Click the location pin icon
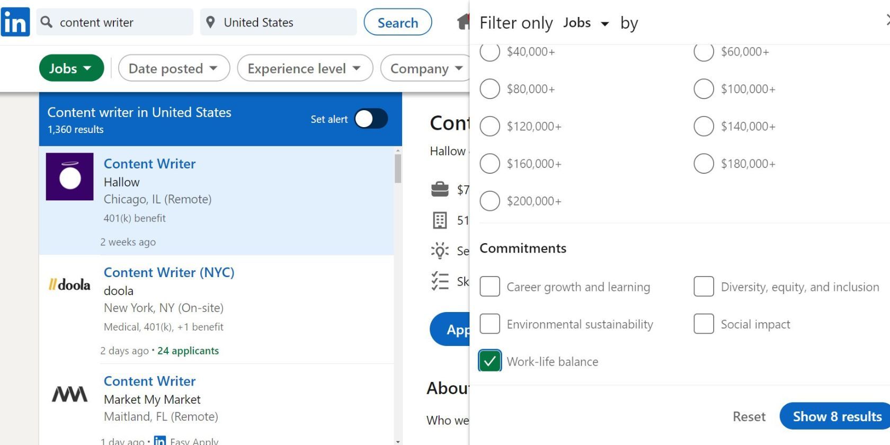The width and height of the screenshot is (890, 445). [210, 22]
